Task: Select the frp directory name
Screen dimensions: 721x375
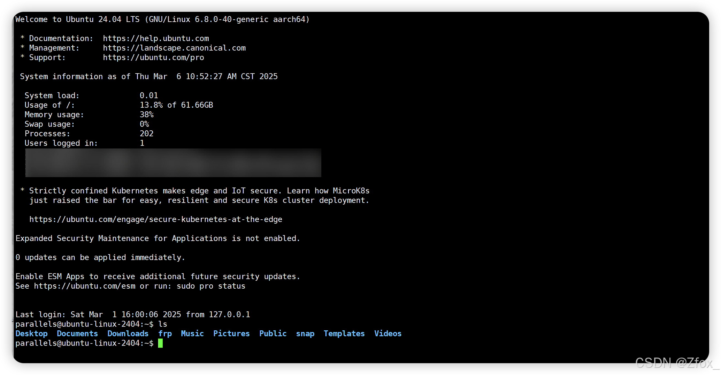Action: click(x=165, y=334)
